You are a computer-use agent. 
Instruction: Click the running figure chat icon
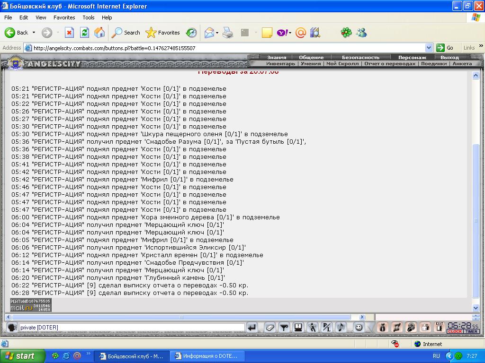313,328
